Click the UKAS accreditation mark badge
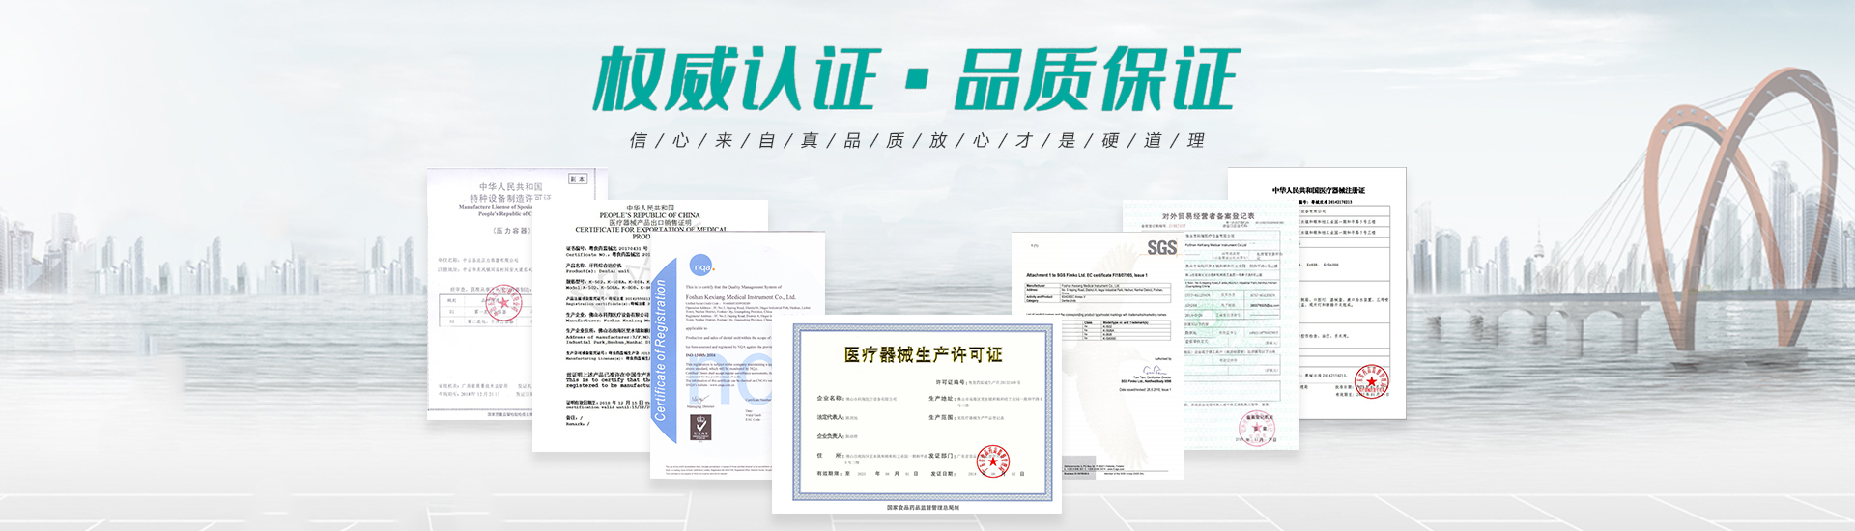Viewport: 1855px width, 531px height. tap(700, 430)
